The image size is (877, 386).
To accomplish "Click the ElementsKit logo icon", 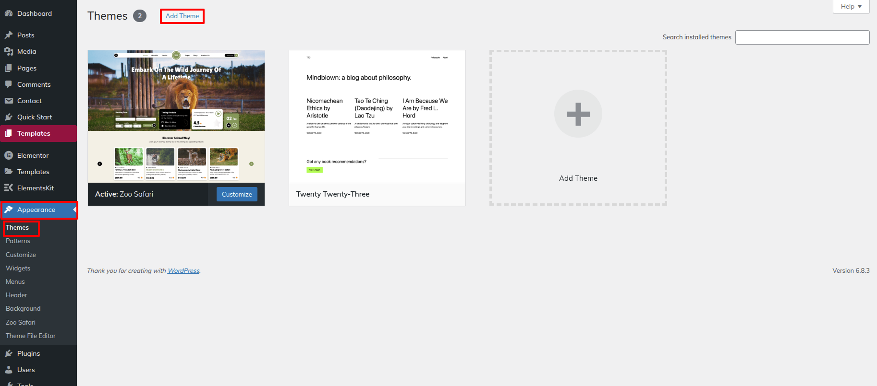I will click(x=9, y=188).
